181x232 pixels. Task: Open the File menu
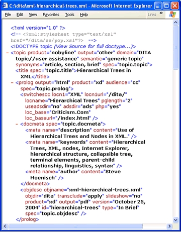[x=8, y=15]
